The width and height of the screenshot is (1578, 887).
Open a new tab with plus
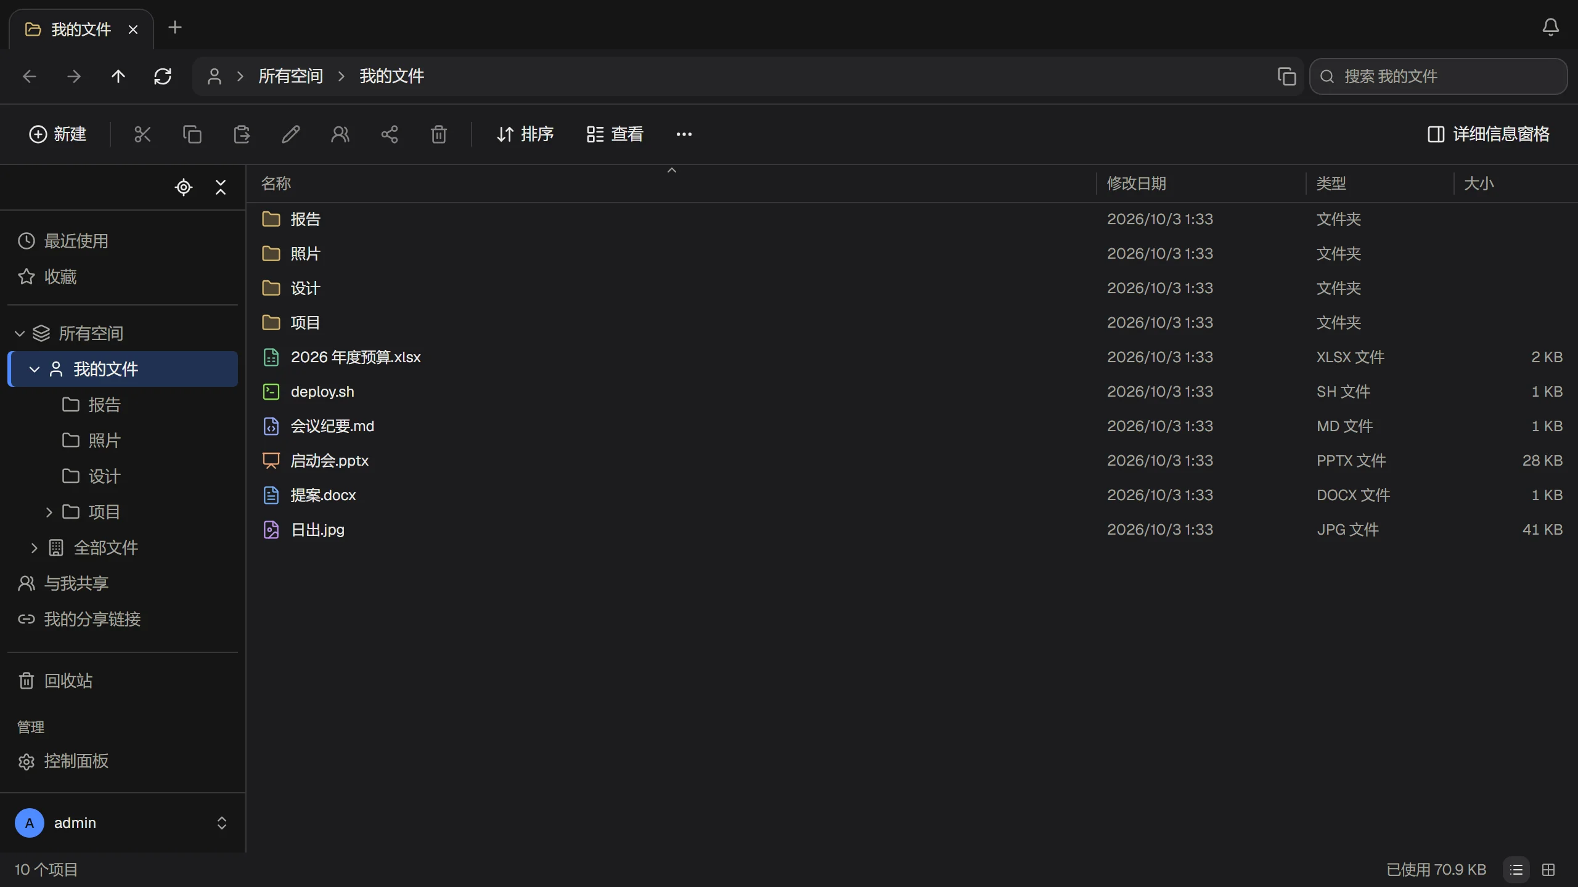pyautogui.click(x=175, y=27)
